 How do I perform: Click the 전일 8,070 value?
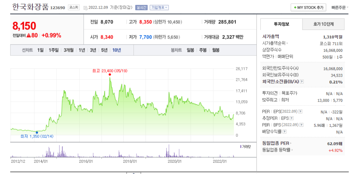107,22
